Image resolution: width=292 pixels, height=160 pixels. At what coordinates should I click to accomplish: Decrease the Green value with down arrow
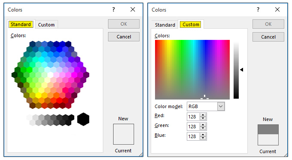point(203,128)
